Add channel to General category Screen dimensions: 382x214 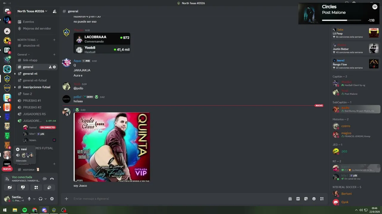(54, 55)
